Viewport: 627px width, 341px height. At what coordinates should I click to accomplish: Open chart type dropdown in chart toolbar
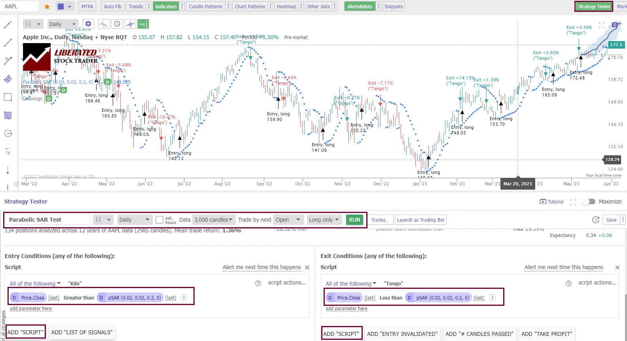[33, 24]
